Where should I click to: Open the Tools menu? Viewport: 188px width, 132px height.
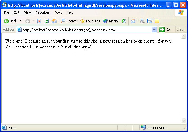(58, 12)
